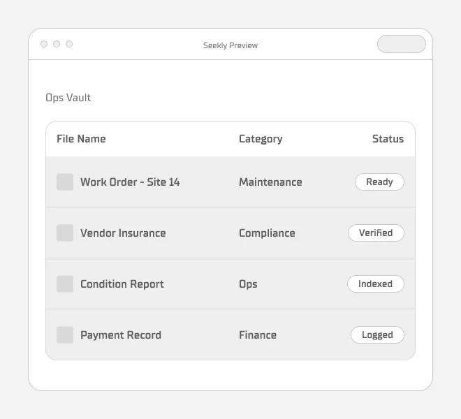Viewport: 461px width, 419px height.
Task: Open the Payment Record file
Action: point(121,335)
